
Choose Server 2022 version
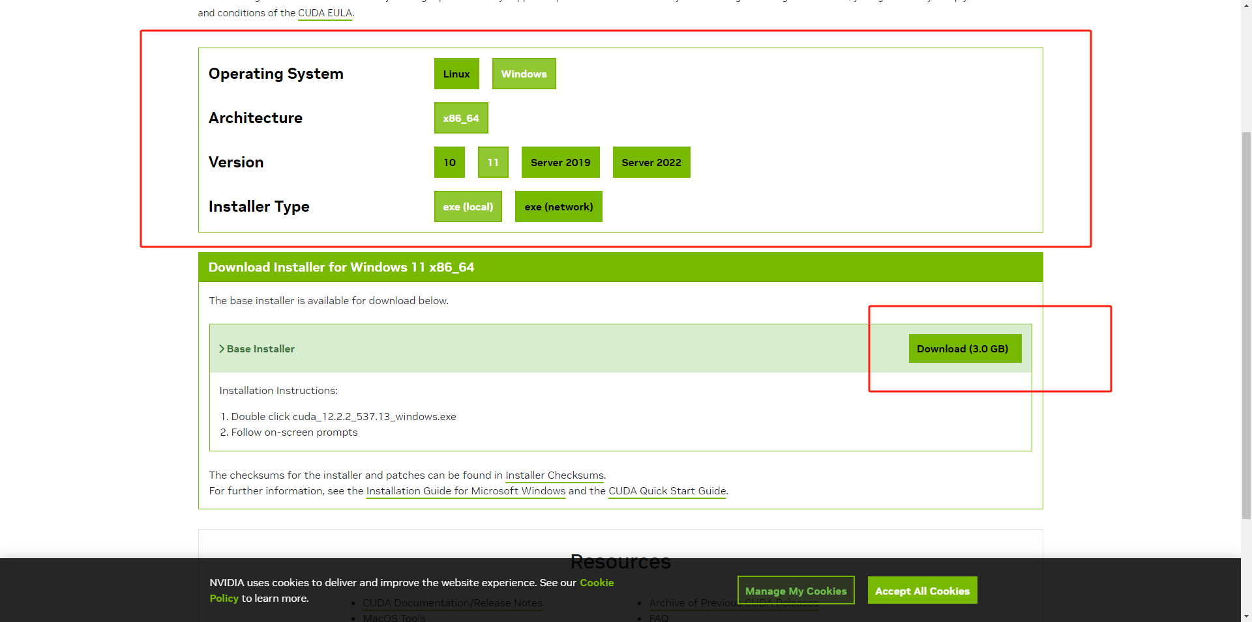pyautogui.click(x=651, y=162)
